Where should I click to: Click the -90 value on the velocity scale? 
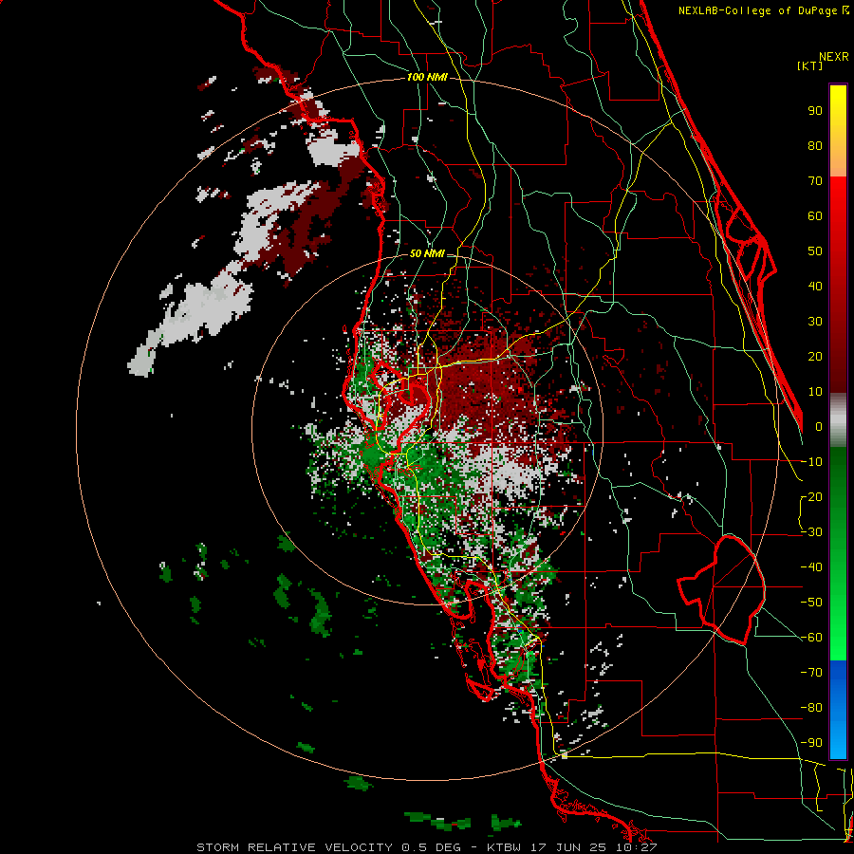[811, 743]
